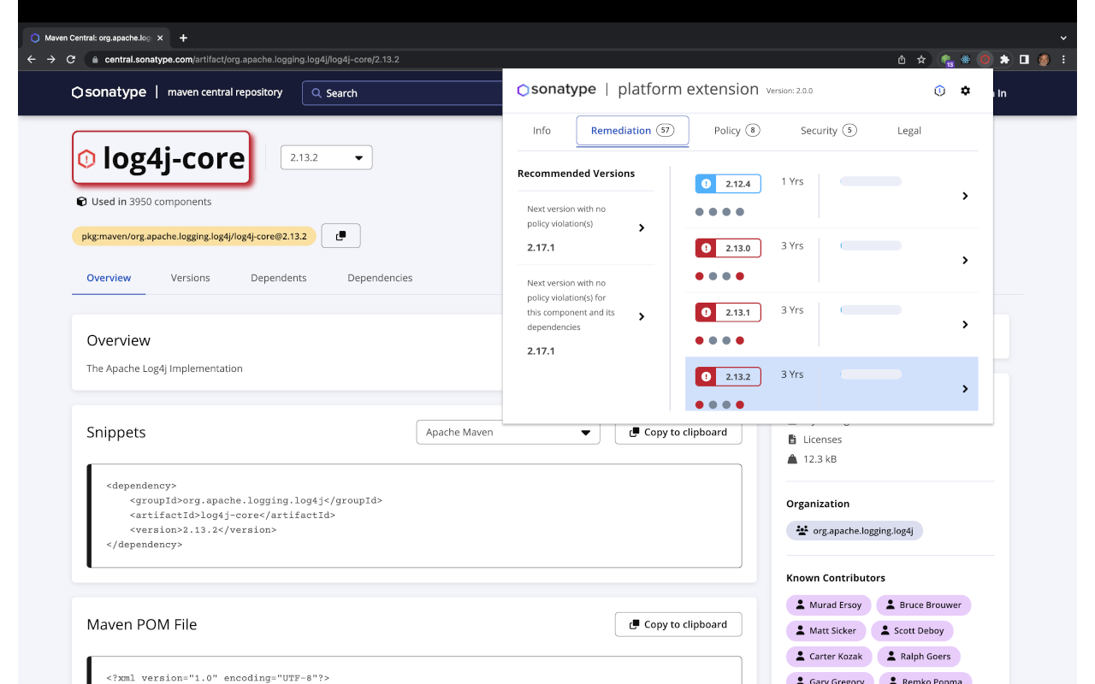1095x684 pixels.
Task: Open the extension settings gear
Action: (966, 91)
